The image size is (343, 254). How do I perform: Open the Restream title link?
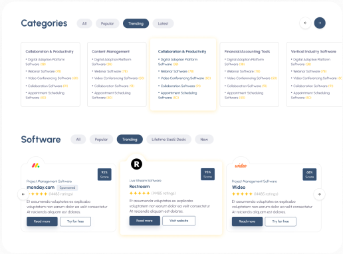pyautogui.click(x=140, y=187)
